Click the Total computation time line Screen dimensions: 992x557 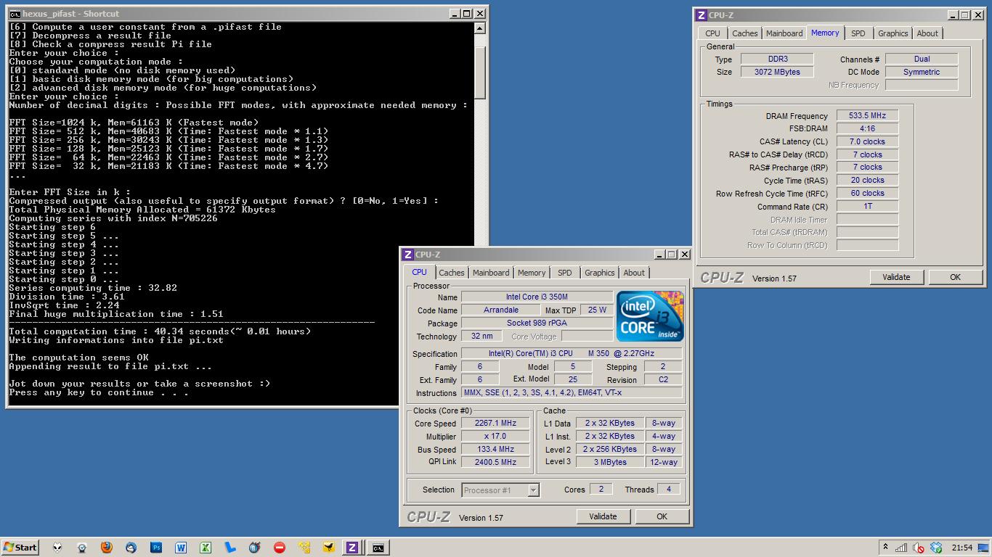coord(160,331)
